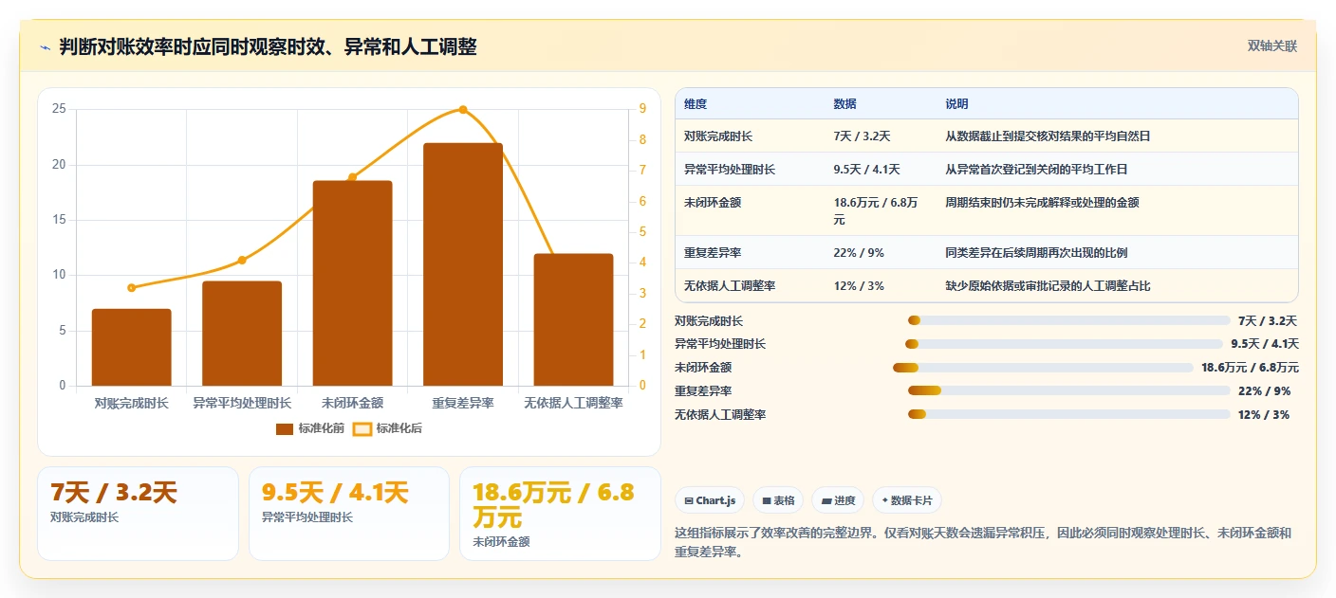Viewport: 1336px width, 598px height.
Task: Click the 未闭环金额 progress bar
Action: [x=1043, y=368]
